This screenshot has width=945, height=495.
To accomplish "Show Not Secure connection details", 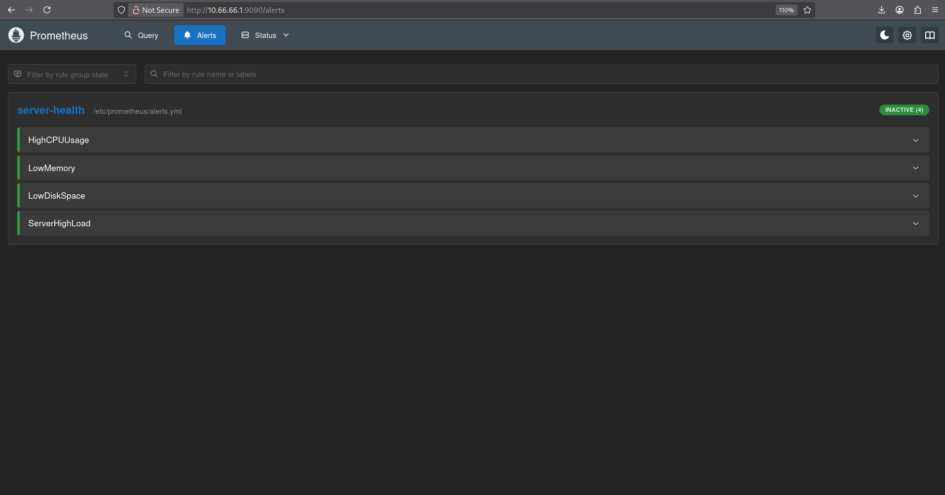I will (156, 10).
